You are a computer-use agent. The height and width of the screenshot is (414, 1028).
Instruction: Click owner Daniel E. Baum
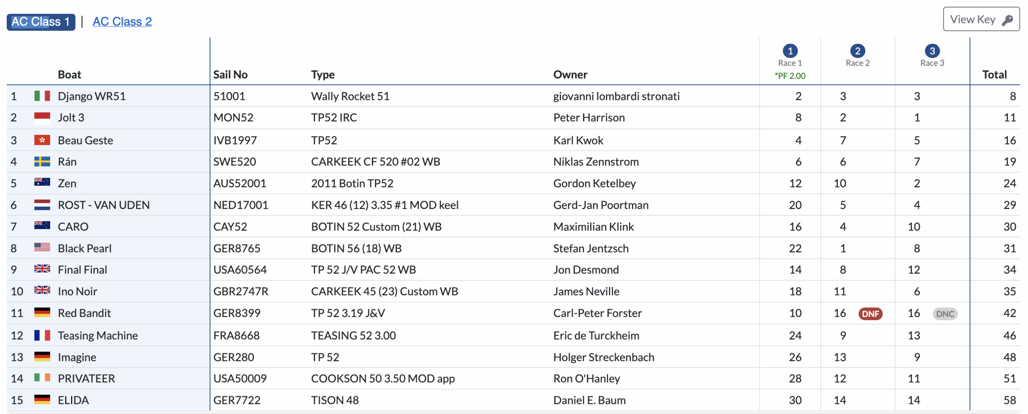point(589,400)
